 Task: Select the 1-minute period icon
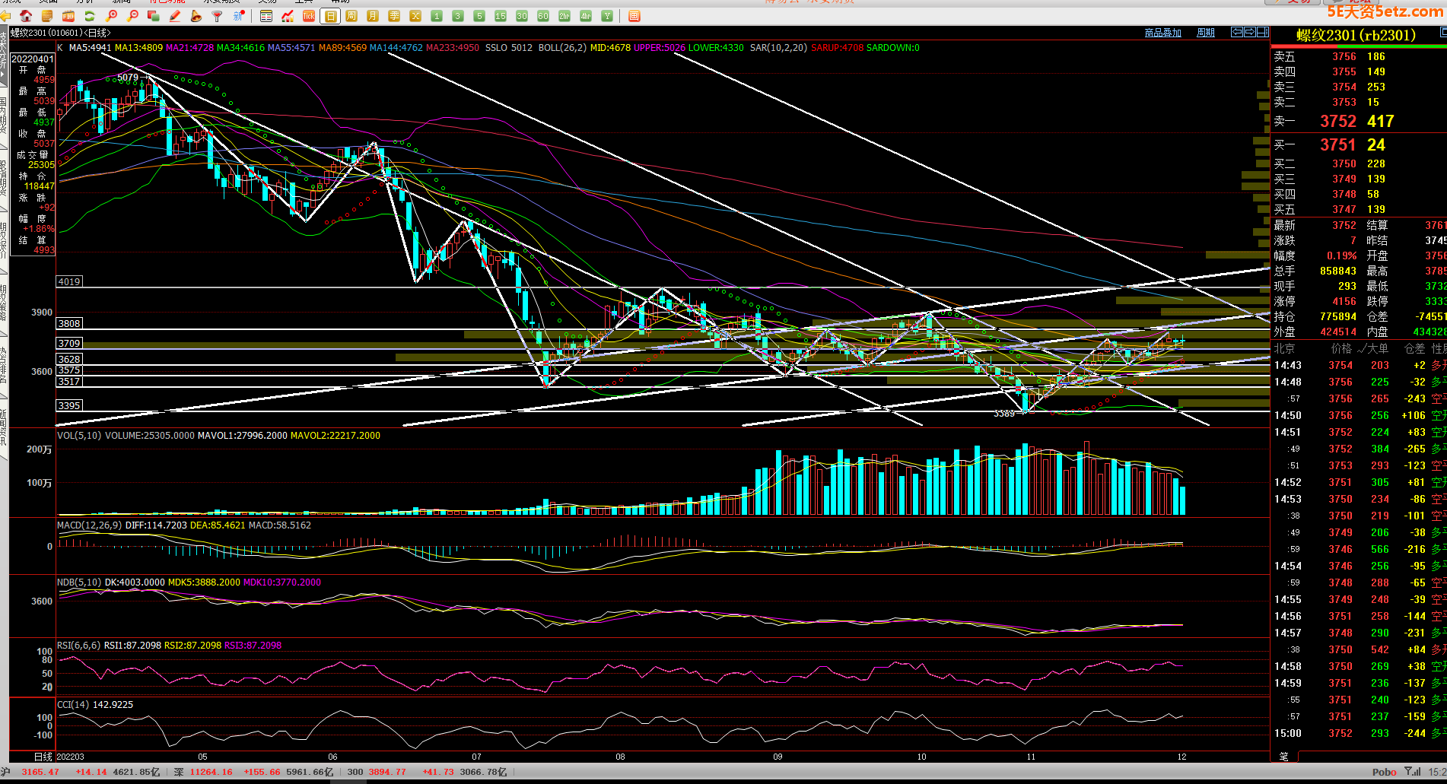[x=437, y=16]
